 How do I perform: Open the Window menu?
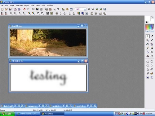coord(50,5)
